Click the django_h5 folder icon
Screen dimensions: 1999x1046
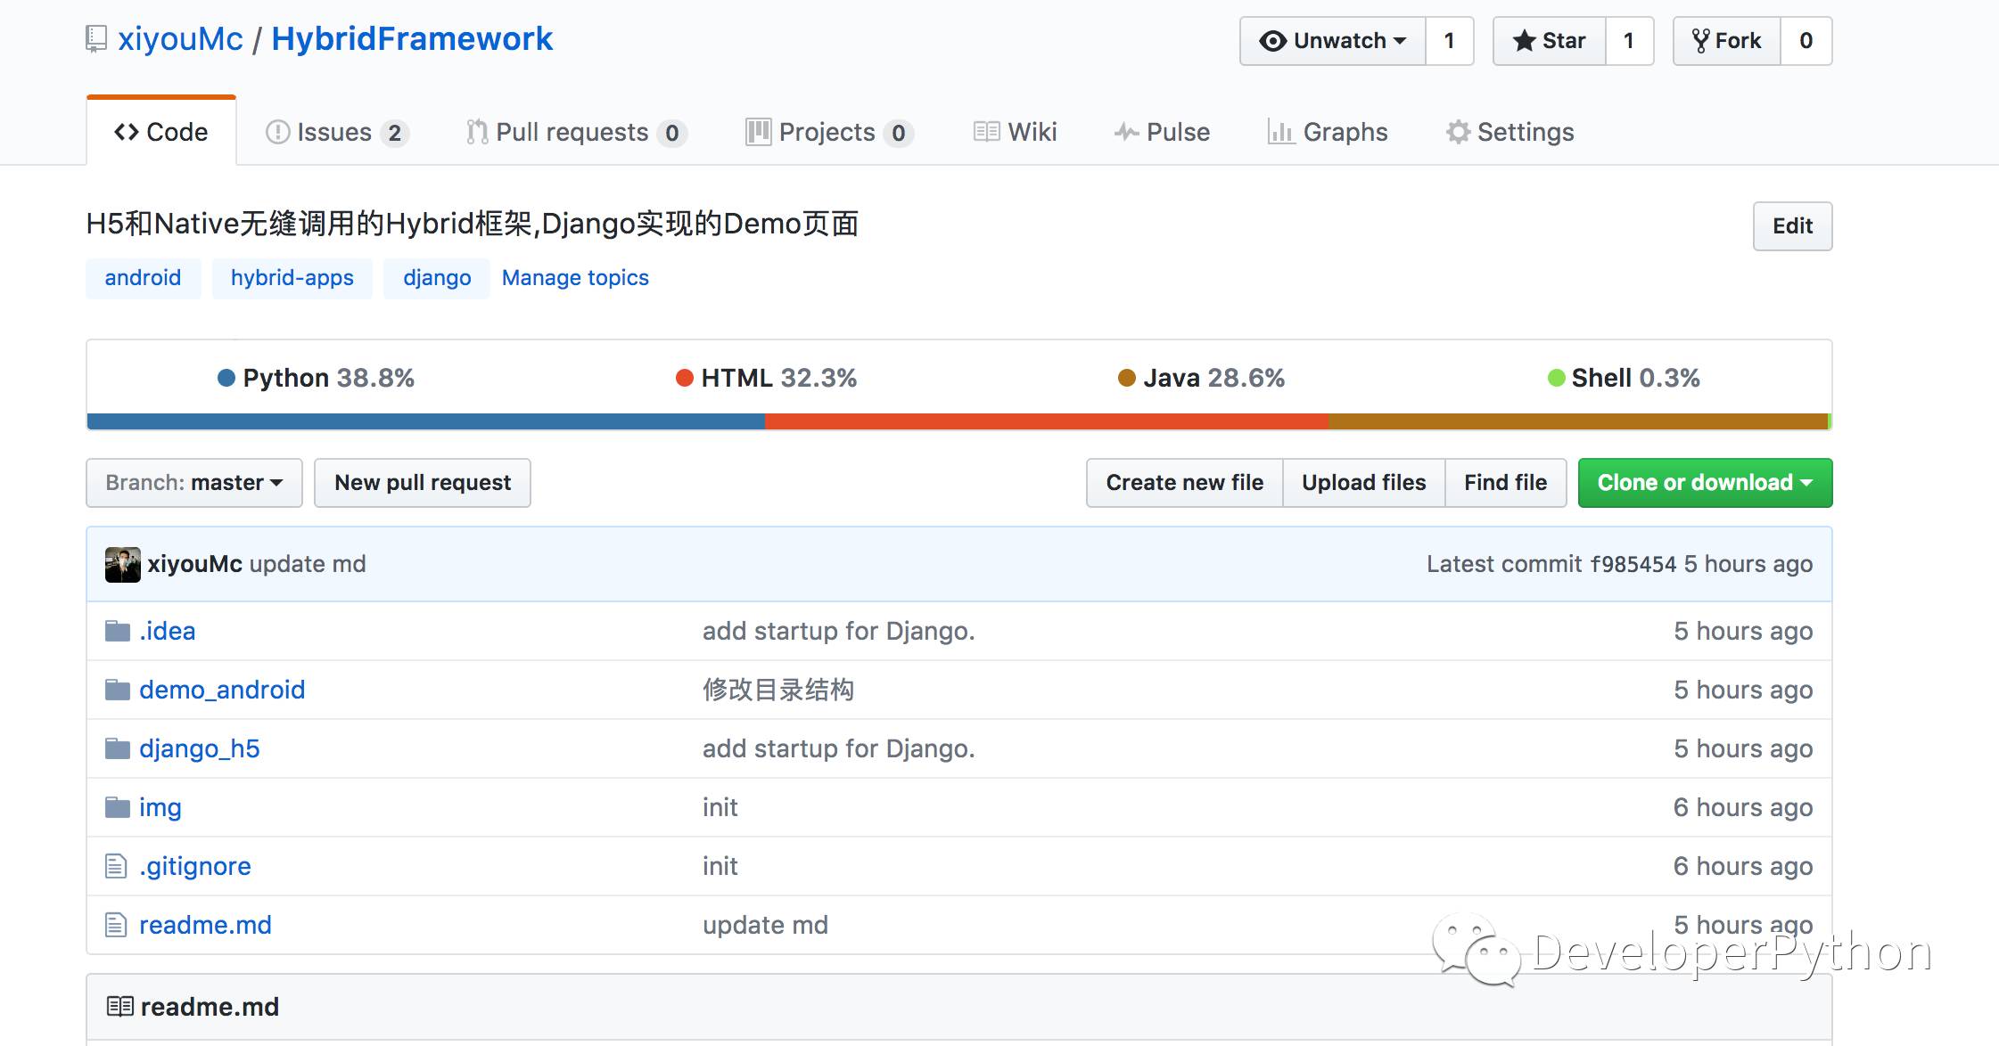pos(118,749)
